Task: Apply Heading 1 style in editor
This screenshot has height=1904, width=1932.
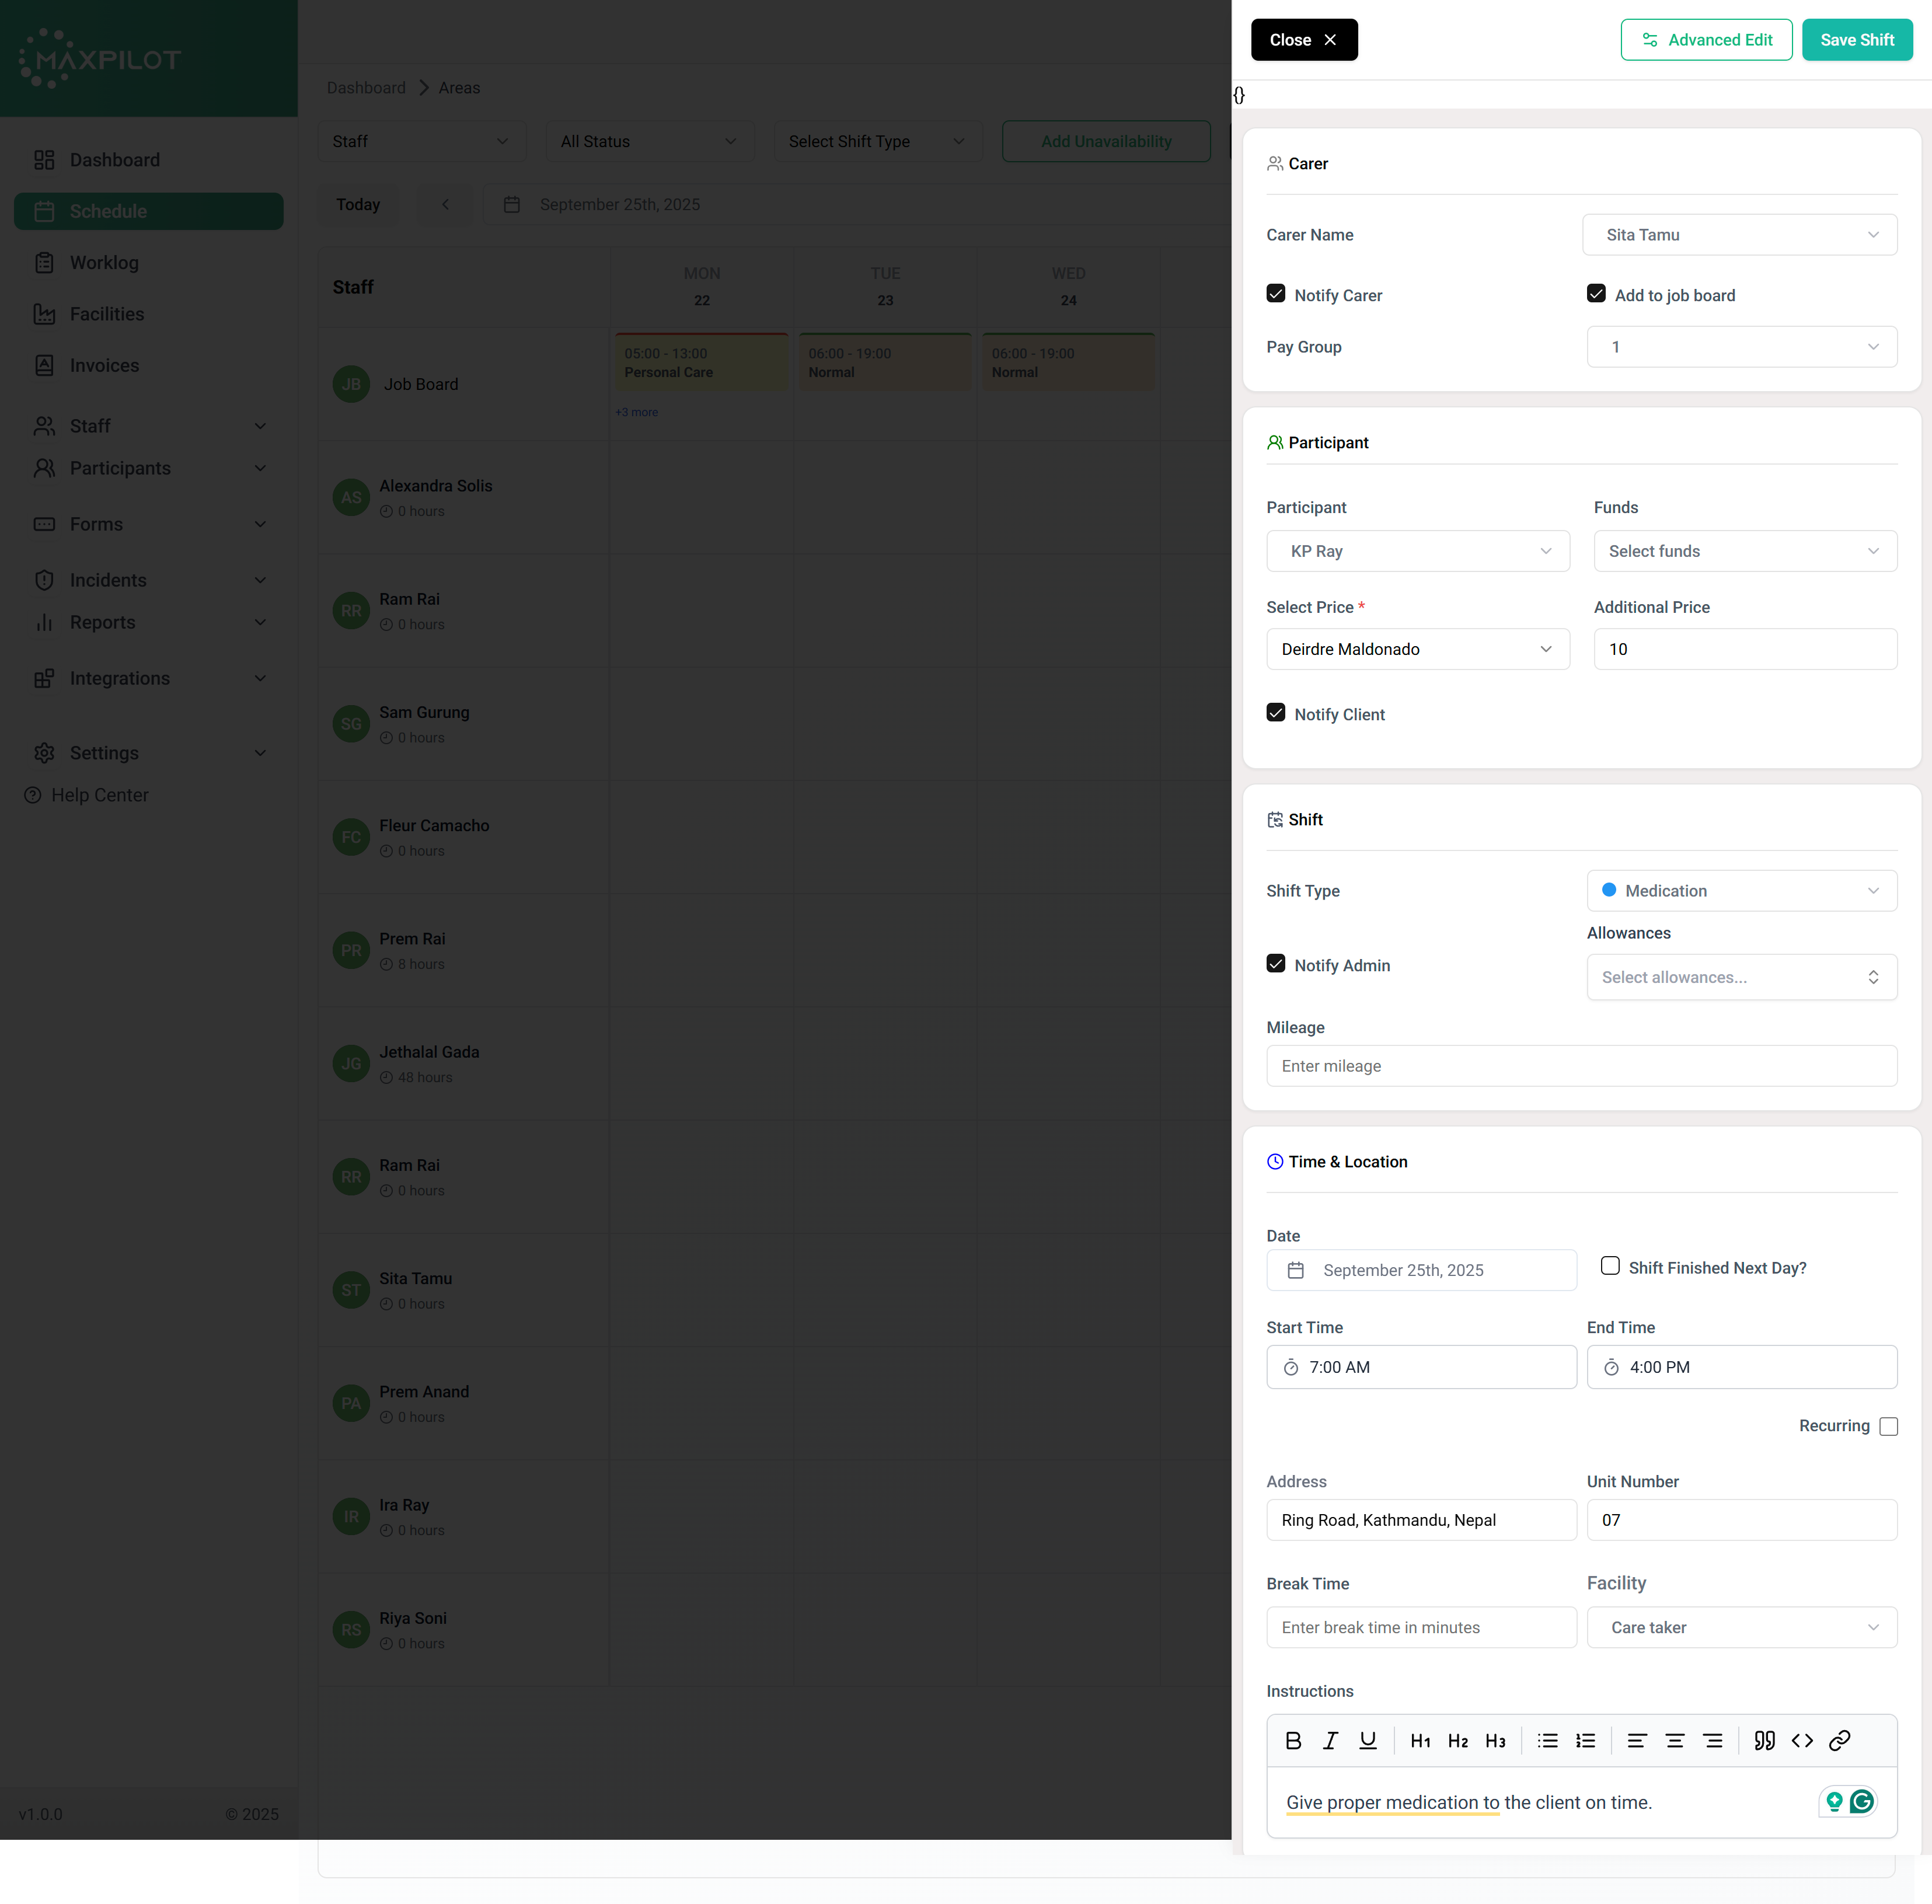Action: pos(1420,1741)
